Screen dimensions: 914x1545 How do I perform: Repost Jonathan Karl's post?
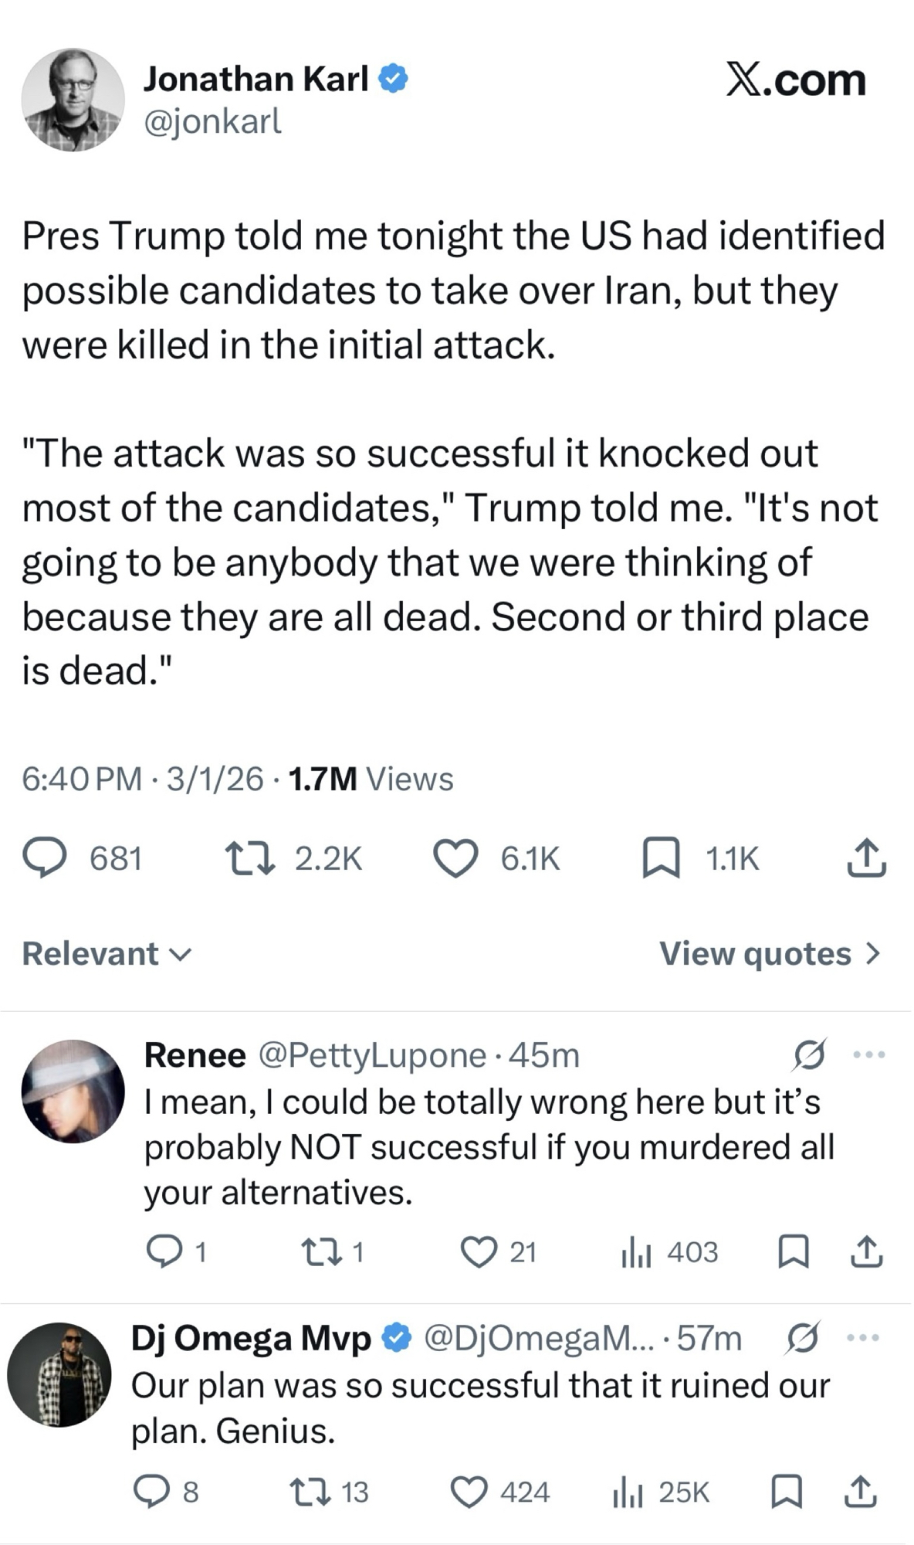pyautogui.click(x=249, y=858)
